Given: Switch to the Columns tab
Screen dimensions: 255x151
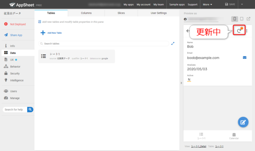Looking at the screenshot, I should [x=86, y=13].
